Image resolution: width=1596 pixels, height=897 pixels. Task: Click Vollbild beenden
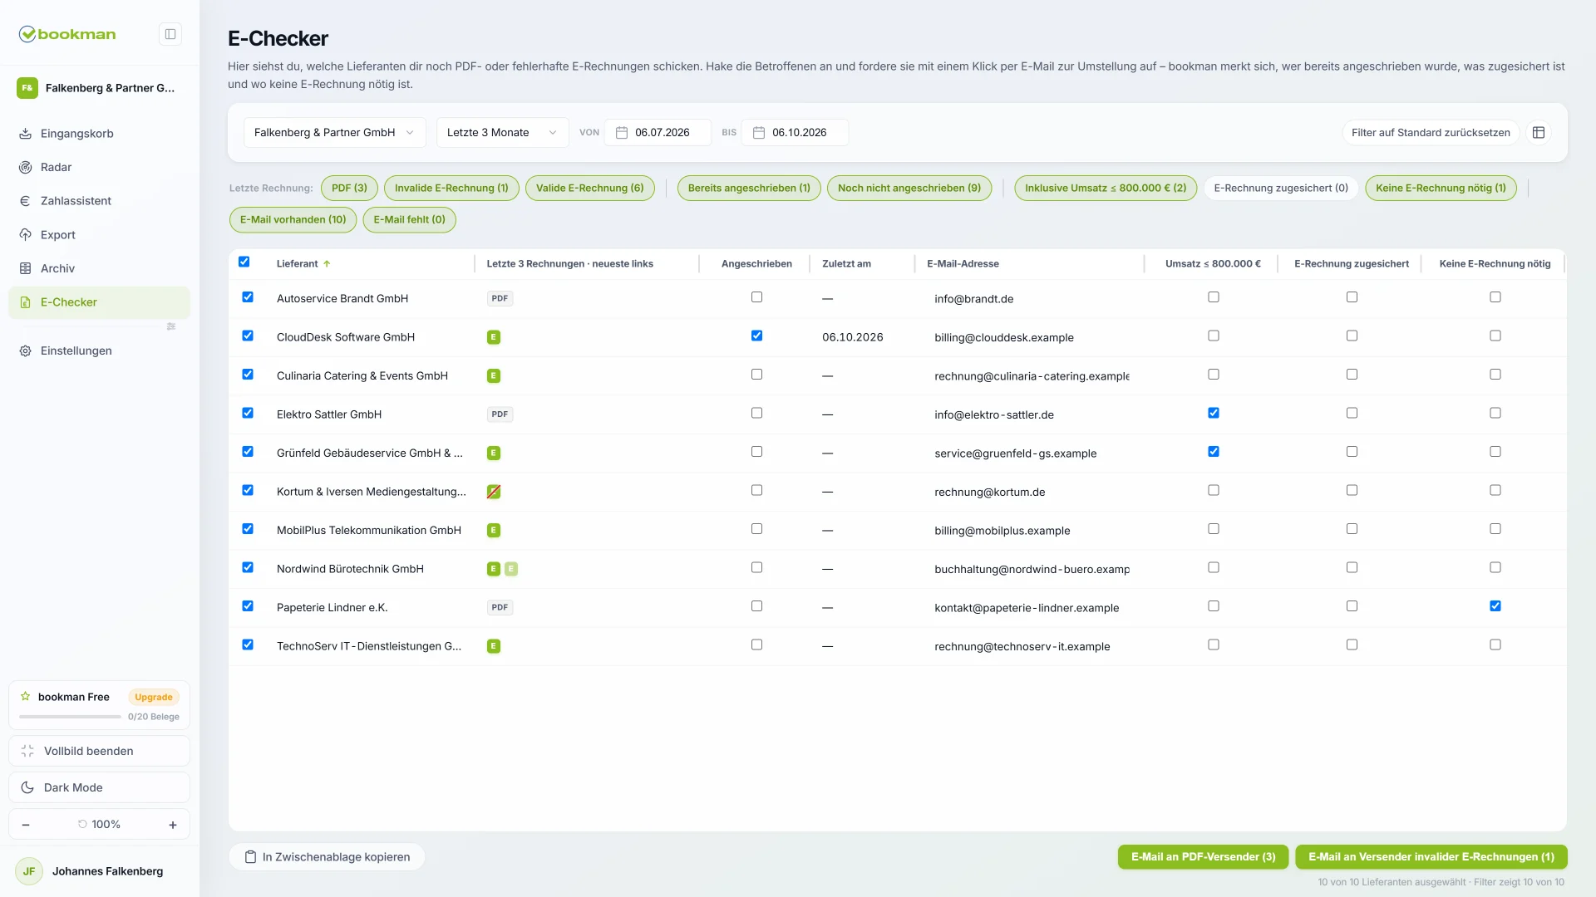click(99, 752)
